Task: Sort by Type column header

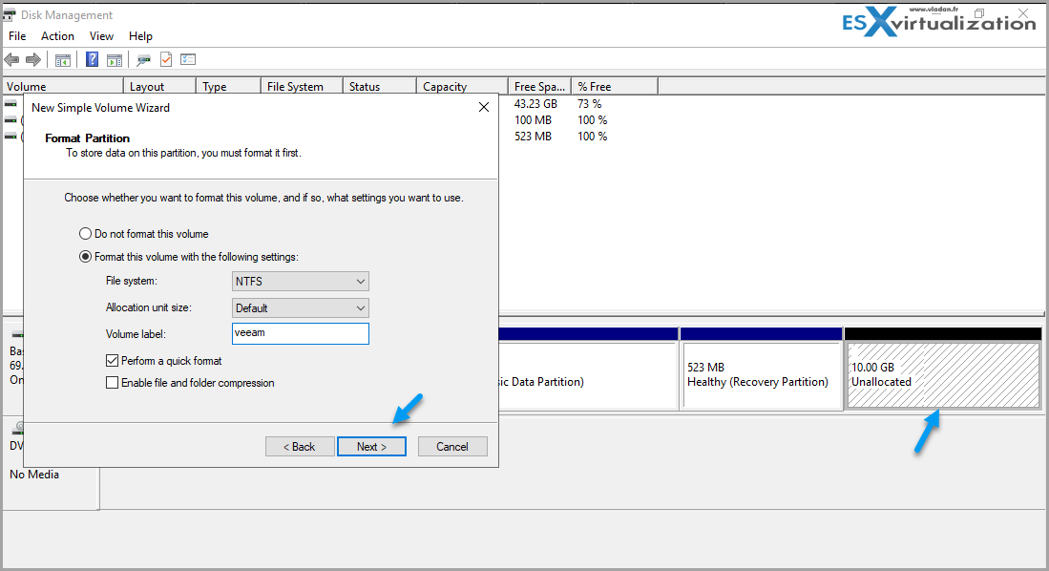Action: pyautogui.click(x=229, y=86)
